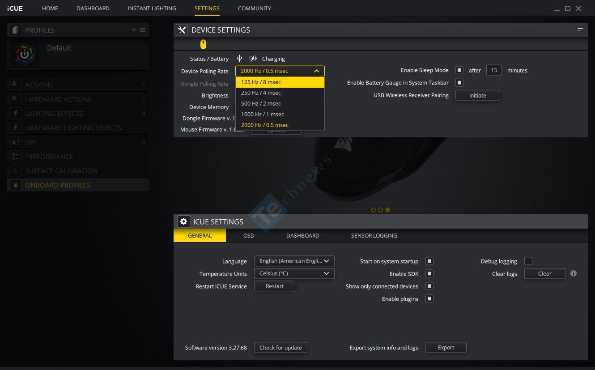Open Hardware Lighting Effects section
Screen dimensions: 595x370
78,128
